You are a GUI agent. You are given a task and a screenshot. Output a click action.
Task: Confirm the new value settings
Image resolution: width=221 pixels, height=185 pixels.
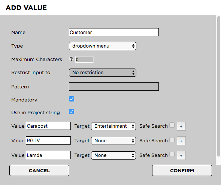click(x=182, y=170)
